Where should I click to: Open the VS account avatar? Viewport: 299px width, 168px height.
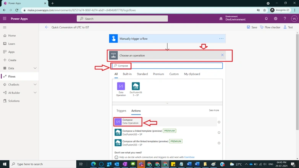(x=294, y=18)
